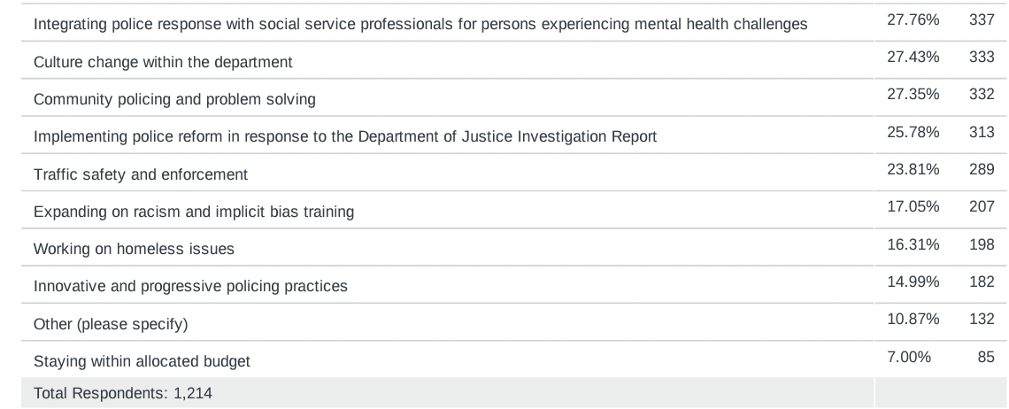Click the 207 response count
The width and height of the screenshot is (1009, 409).
(981, 206)
